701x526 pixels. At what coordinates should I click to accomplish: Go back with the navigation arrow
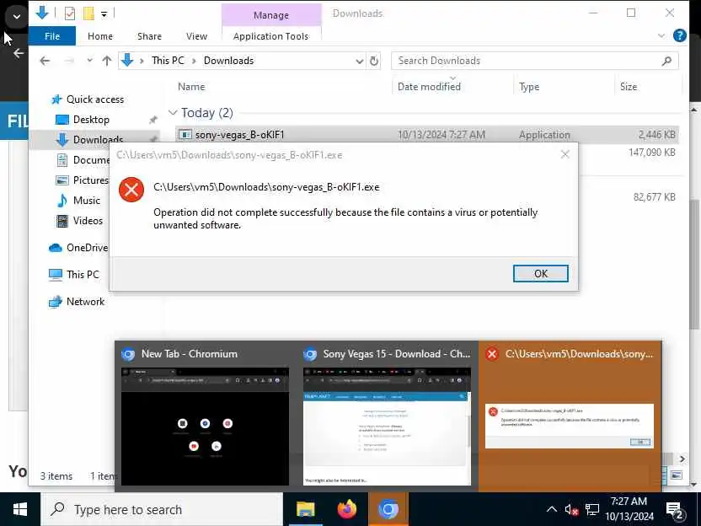point(45,61)
